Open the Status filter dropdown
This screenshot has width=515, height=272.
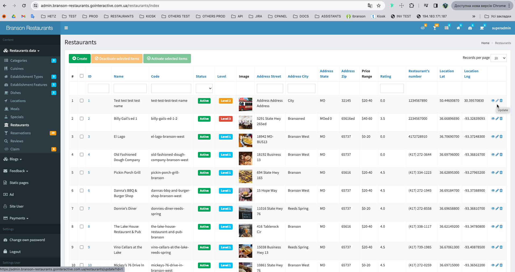(x=204, y=88)
